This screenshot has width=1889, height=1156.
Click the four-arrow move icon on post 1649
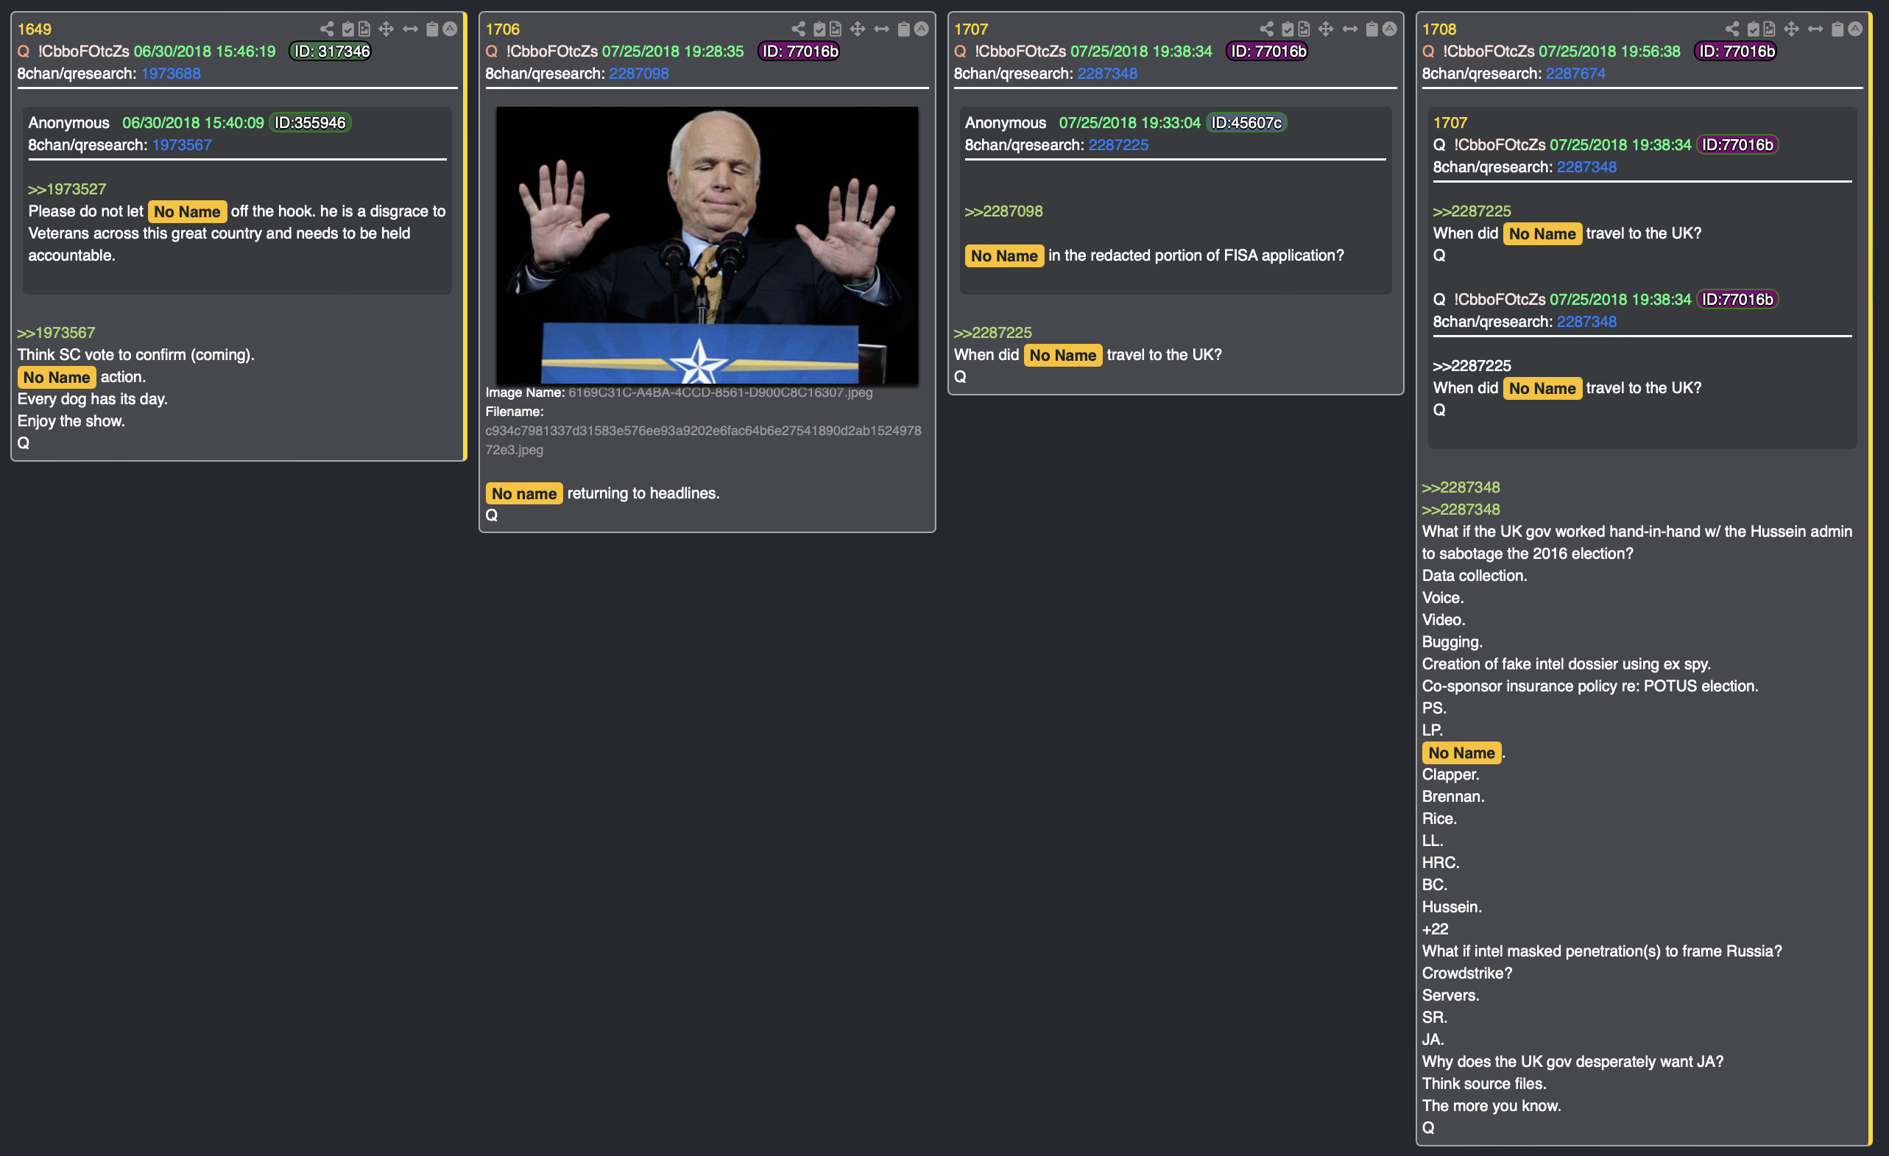[x=386, y=29]
